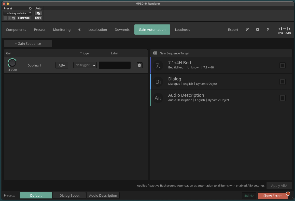Enable the 7.1+4H Bed target checkbox
The image size is (295, 201).
click(282, 65)
